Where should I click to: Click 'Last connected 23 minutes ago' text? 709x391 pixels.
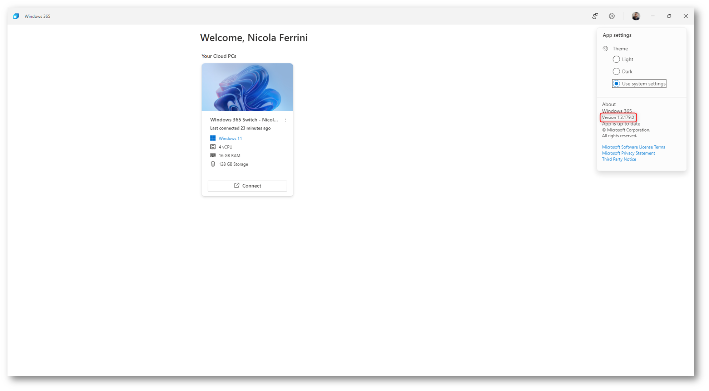pyautogui.click(x=240, y=128)
